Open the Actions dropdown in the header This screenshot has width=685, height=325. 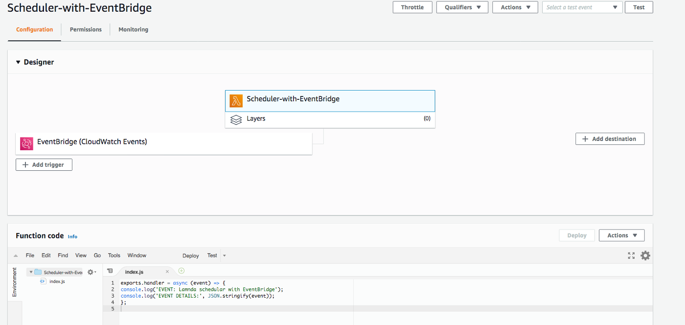[515, 7]
